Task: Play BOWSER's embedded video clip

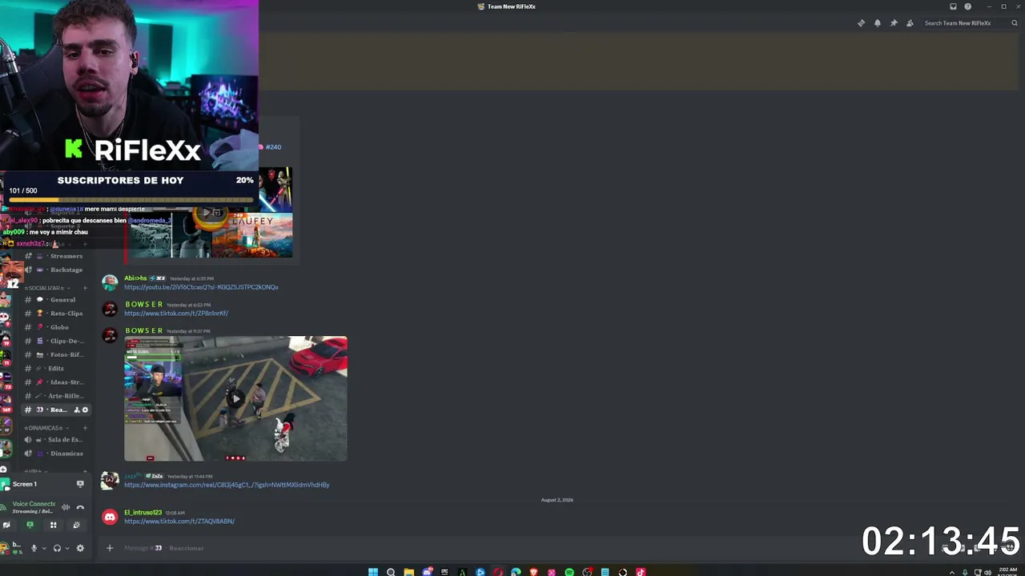Action: click(x=235, y=398)
